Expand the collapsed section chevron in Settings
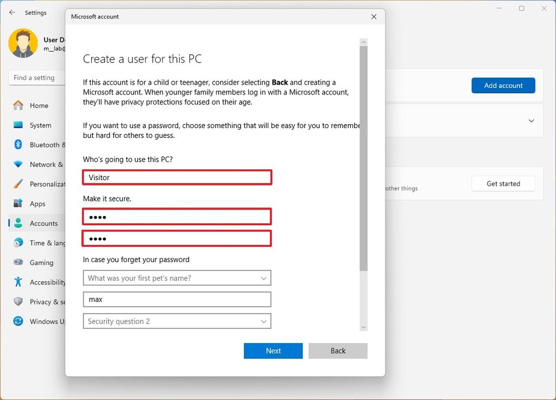The image size is (556, 400). tap(531, 121)
